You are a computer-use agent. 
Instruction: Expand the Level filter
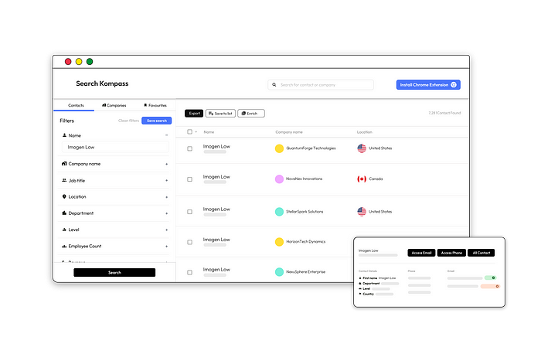pyautogui.click(x=167, y=230)
